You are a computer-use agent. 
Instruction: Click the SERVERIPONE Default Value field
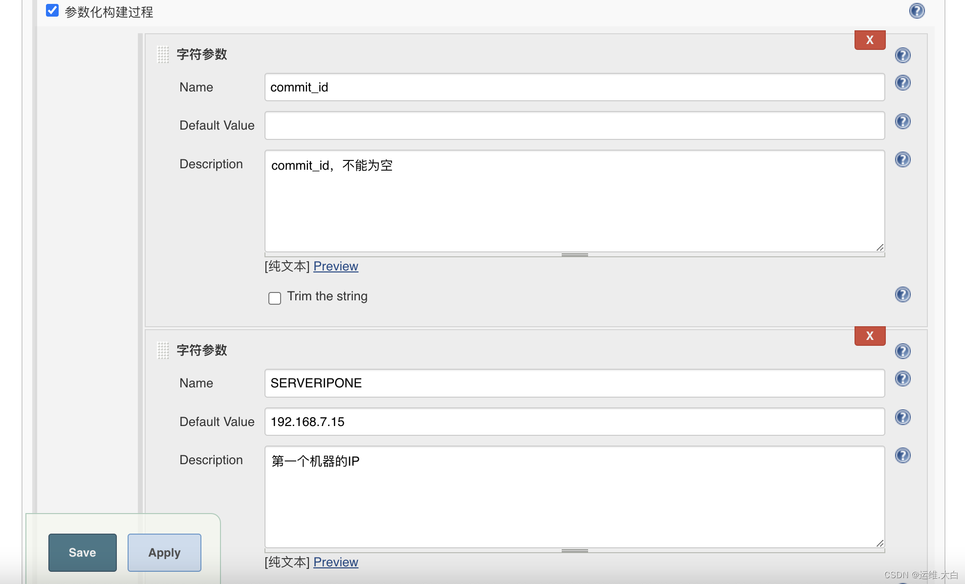coord(575,421)
